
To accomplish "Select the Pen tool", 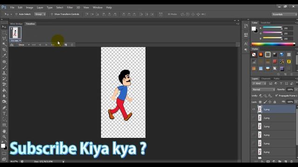I will 4,108.
